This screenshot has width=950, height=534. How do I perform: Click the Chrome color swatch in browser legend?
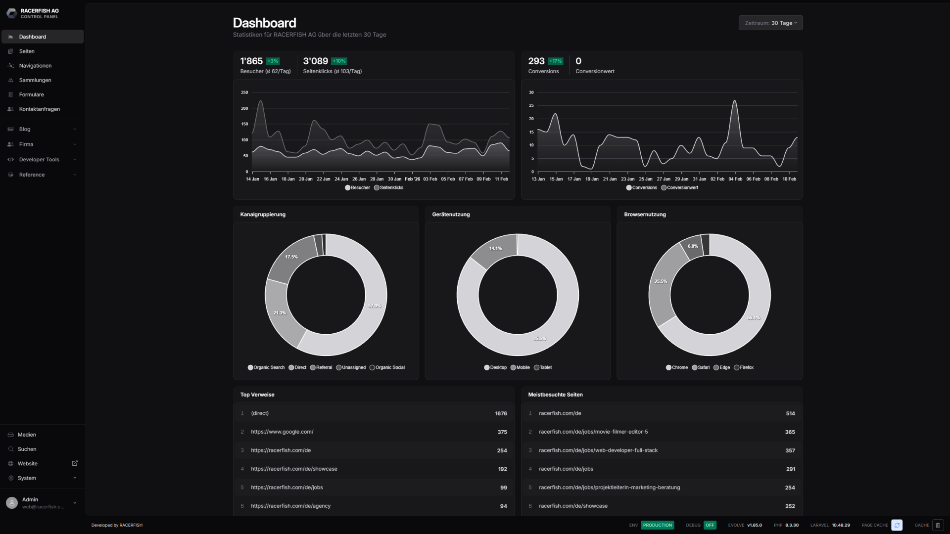(x=668, y=367)
